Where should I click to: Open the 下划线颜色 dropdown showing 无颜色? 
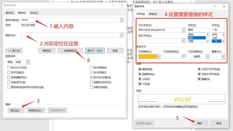pos(207,57)
